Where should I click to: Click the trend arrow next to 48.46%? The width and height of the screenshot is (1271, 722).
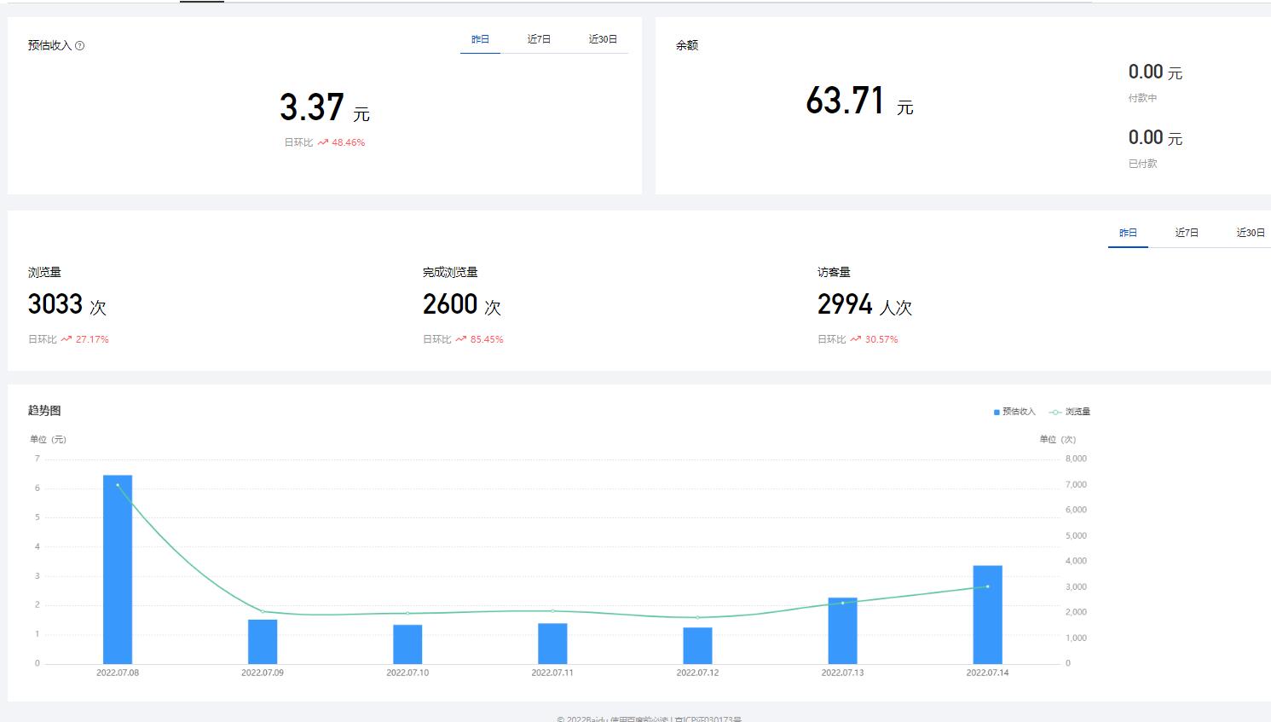point(323,143)
